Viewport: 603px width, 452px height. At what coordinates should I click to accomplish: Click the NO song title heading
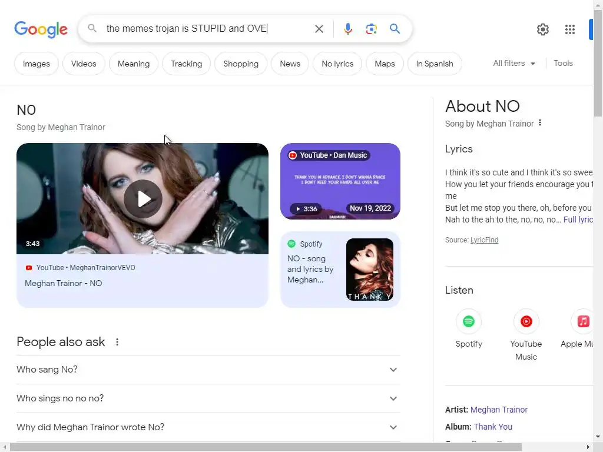[x=26, y=110]
